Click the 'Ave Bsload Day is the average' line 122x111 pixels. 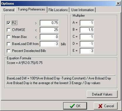[x=54, y=83]
